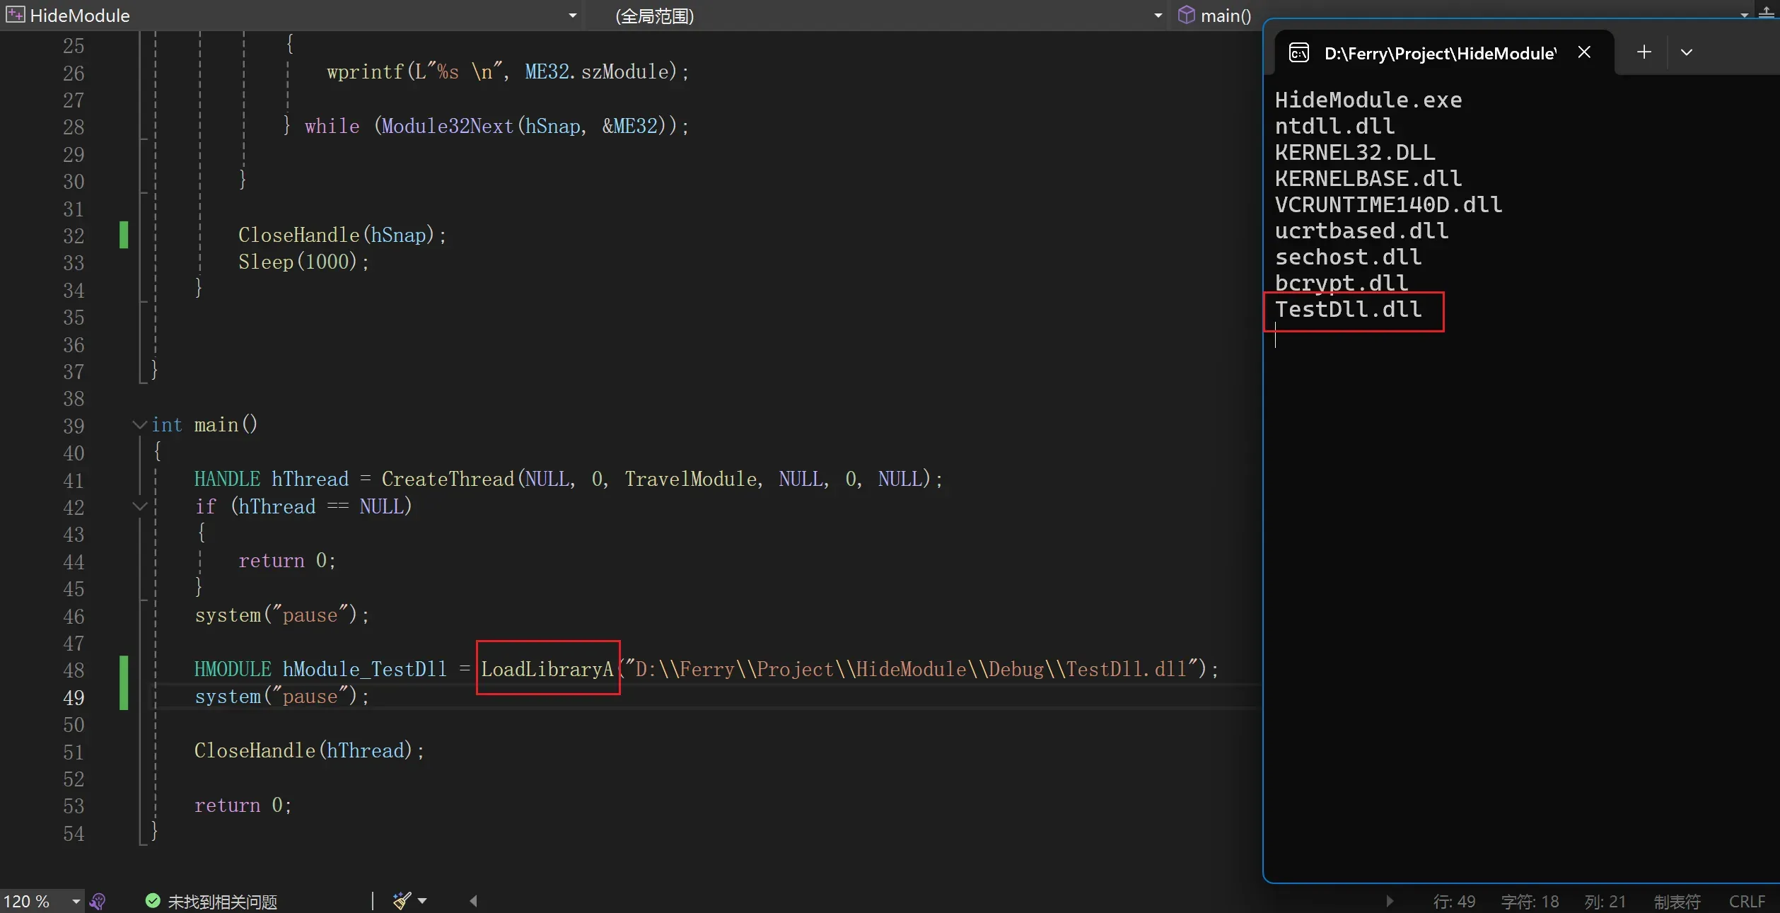Open a new terminal tab with plus

pyautogui.click(x=1644, y=52)
